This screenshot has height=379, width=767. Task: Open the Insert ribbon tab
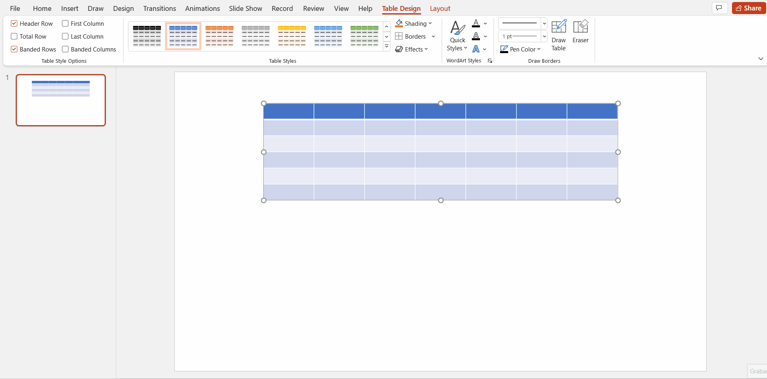(x=70, y=8)
